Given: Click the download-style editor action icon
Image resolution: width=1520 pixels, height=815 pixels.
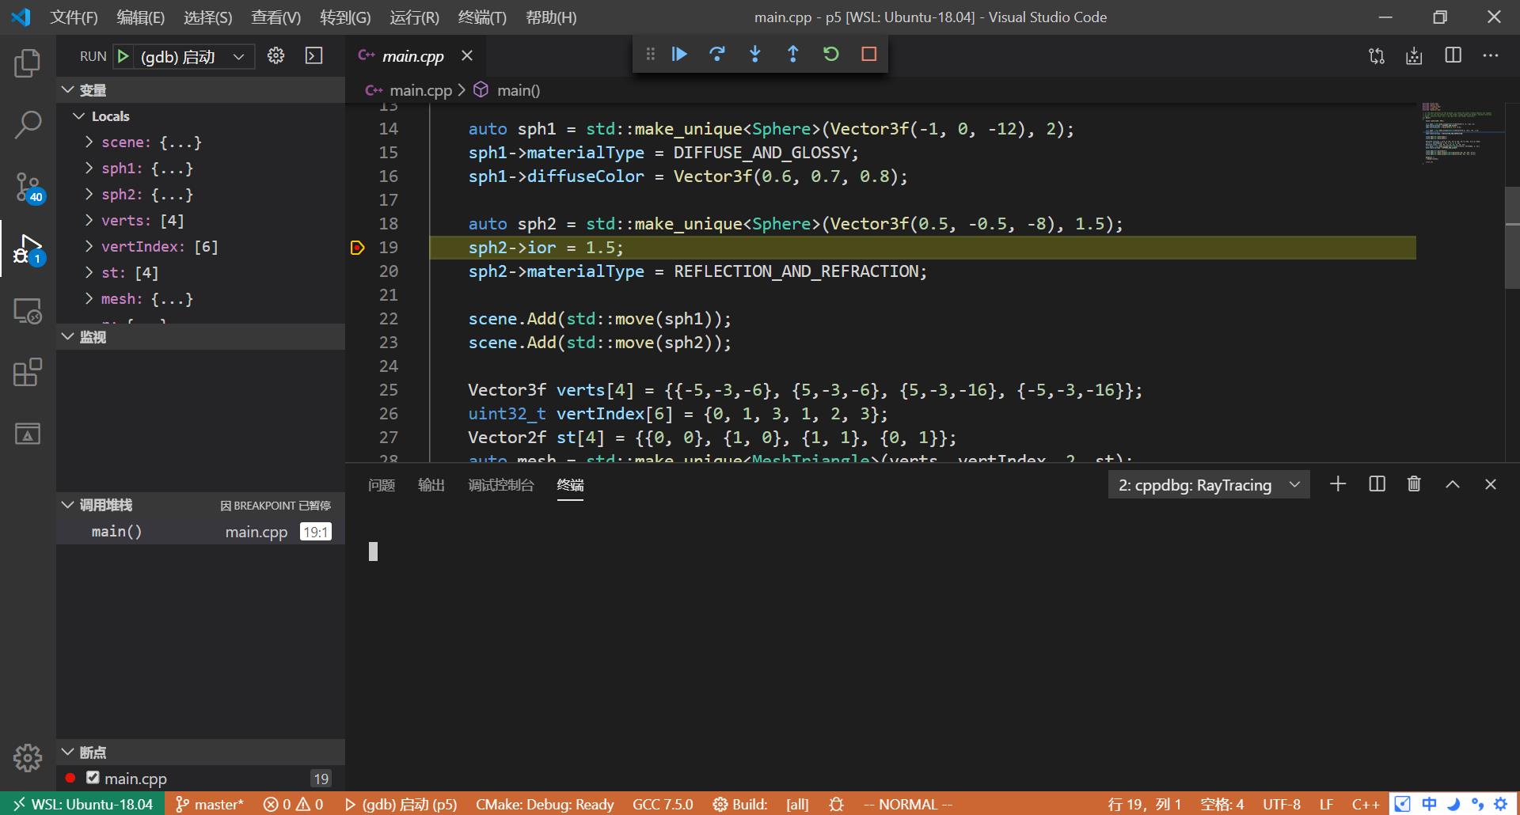Looking at the screenshot, I should (x=1414, y=55).
